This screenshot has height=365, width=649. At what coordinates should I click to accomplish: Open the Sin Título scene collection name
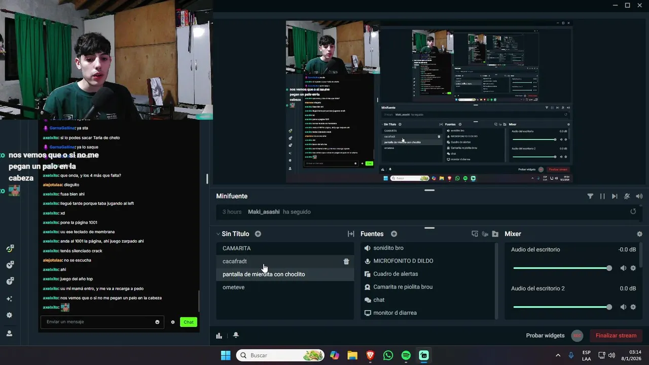pyautogui.click(x=235, y=234)
